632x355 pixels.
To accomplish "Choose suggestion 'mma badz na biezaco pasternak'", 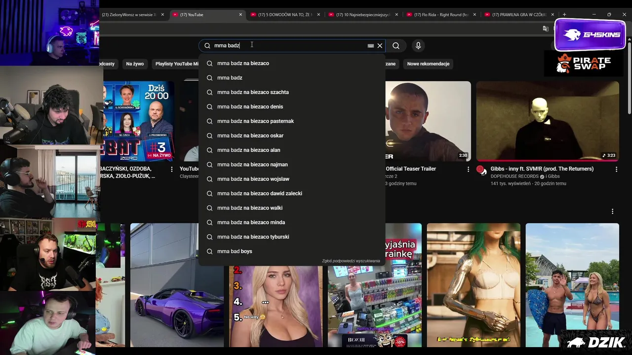I will point(292,121).
